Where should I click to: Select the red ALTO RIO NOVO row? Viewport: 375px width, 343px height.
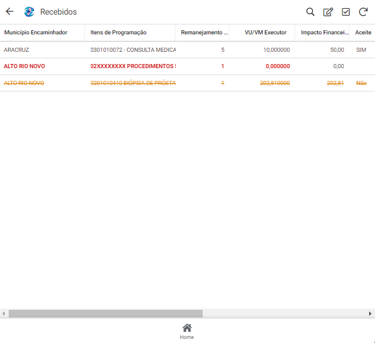[24, 66]
